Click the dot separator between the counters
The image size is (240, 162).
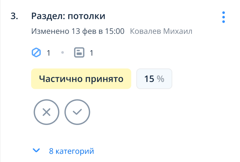[x=62, y=53]
